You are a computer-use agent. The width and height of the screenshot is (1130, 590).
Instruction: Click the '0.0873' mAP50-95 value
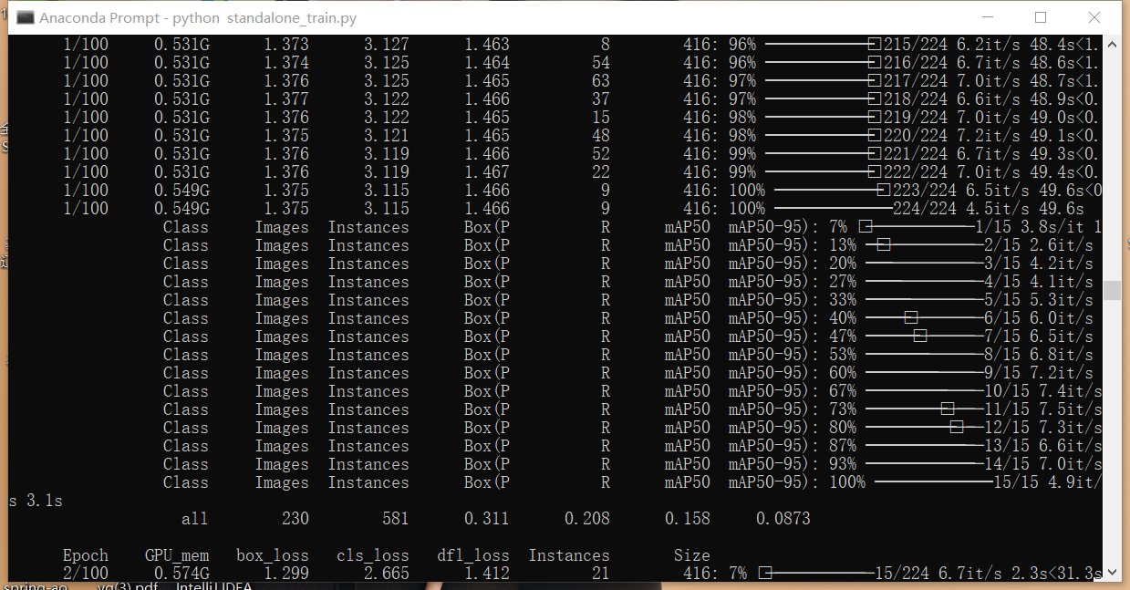point(783,519)
